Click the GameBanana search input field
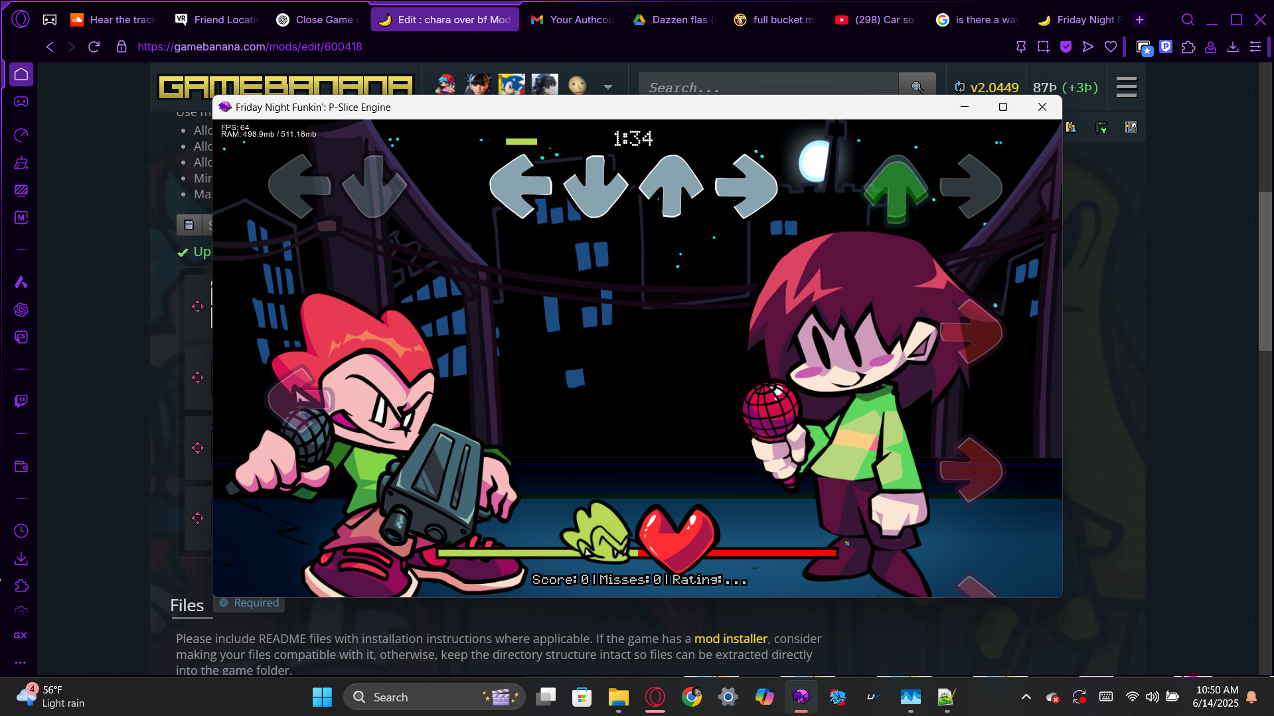This screenshot has height=716, width=1274. [x=763, y=87]
